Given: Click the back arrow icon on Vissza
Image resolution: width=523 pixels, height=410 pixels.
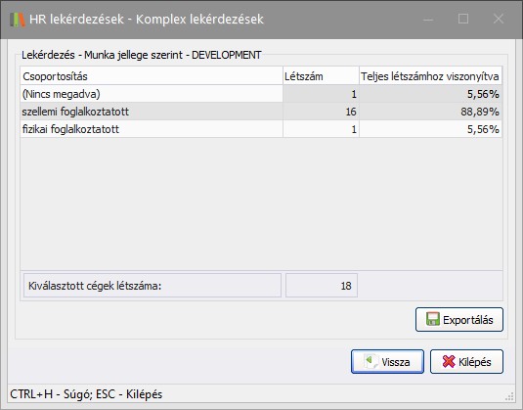Looking at the screenshot, I should [370, 362].
